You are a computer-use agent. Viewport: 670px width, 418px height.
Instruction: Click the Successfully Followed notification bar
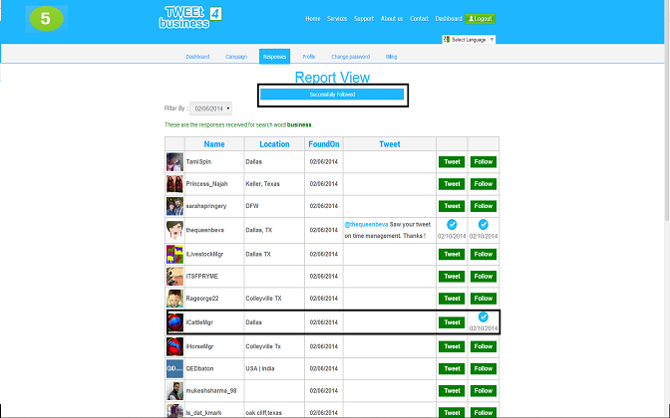332,95
